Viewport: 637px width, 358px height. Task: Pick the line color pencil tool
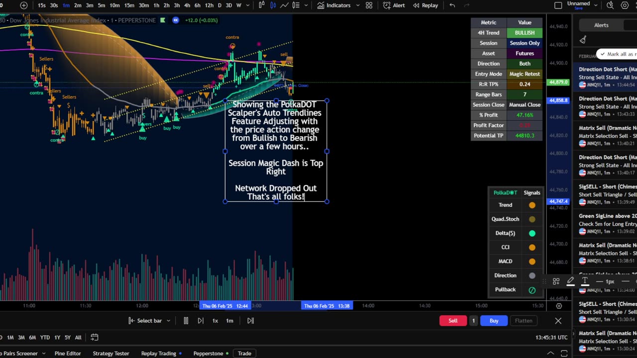(570, 281)
